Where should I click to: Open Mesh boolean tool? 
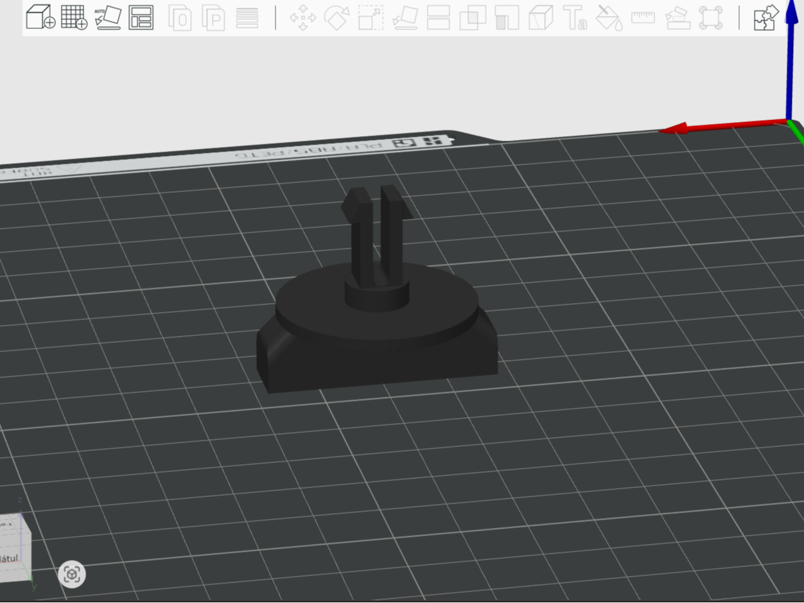473,17
